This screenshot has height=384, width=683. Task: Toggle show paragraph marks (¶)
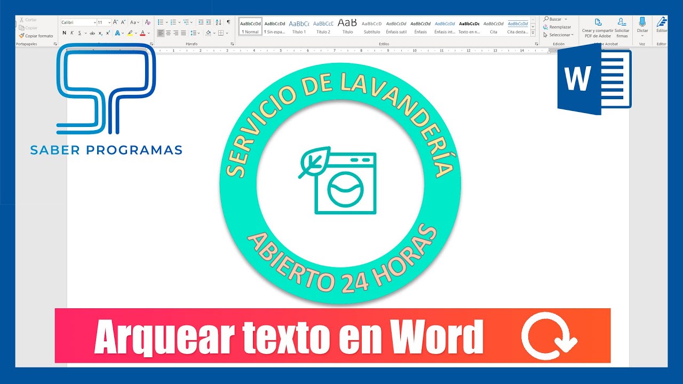(x=228, y=22)
